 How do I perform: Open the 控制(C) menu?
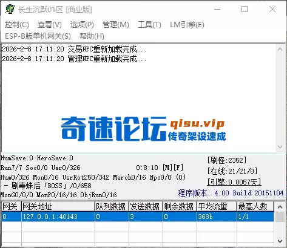[x=17, y=25]
